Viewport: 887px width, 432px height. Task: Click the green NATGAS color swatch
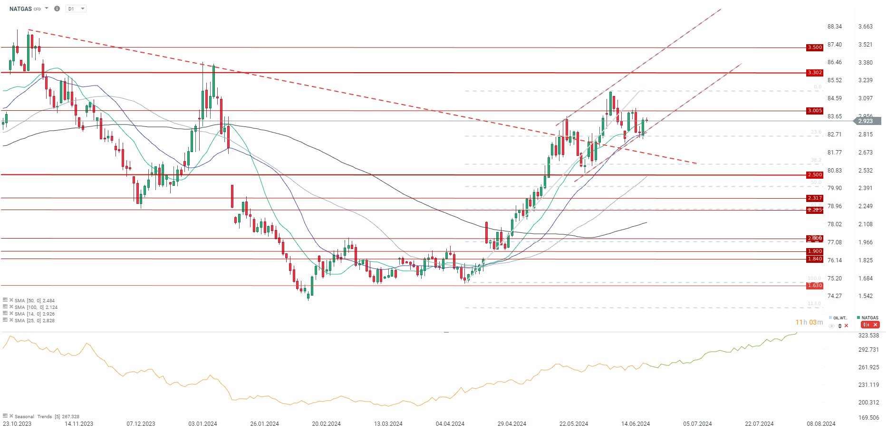[x=858, y=317]
